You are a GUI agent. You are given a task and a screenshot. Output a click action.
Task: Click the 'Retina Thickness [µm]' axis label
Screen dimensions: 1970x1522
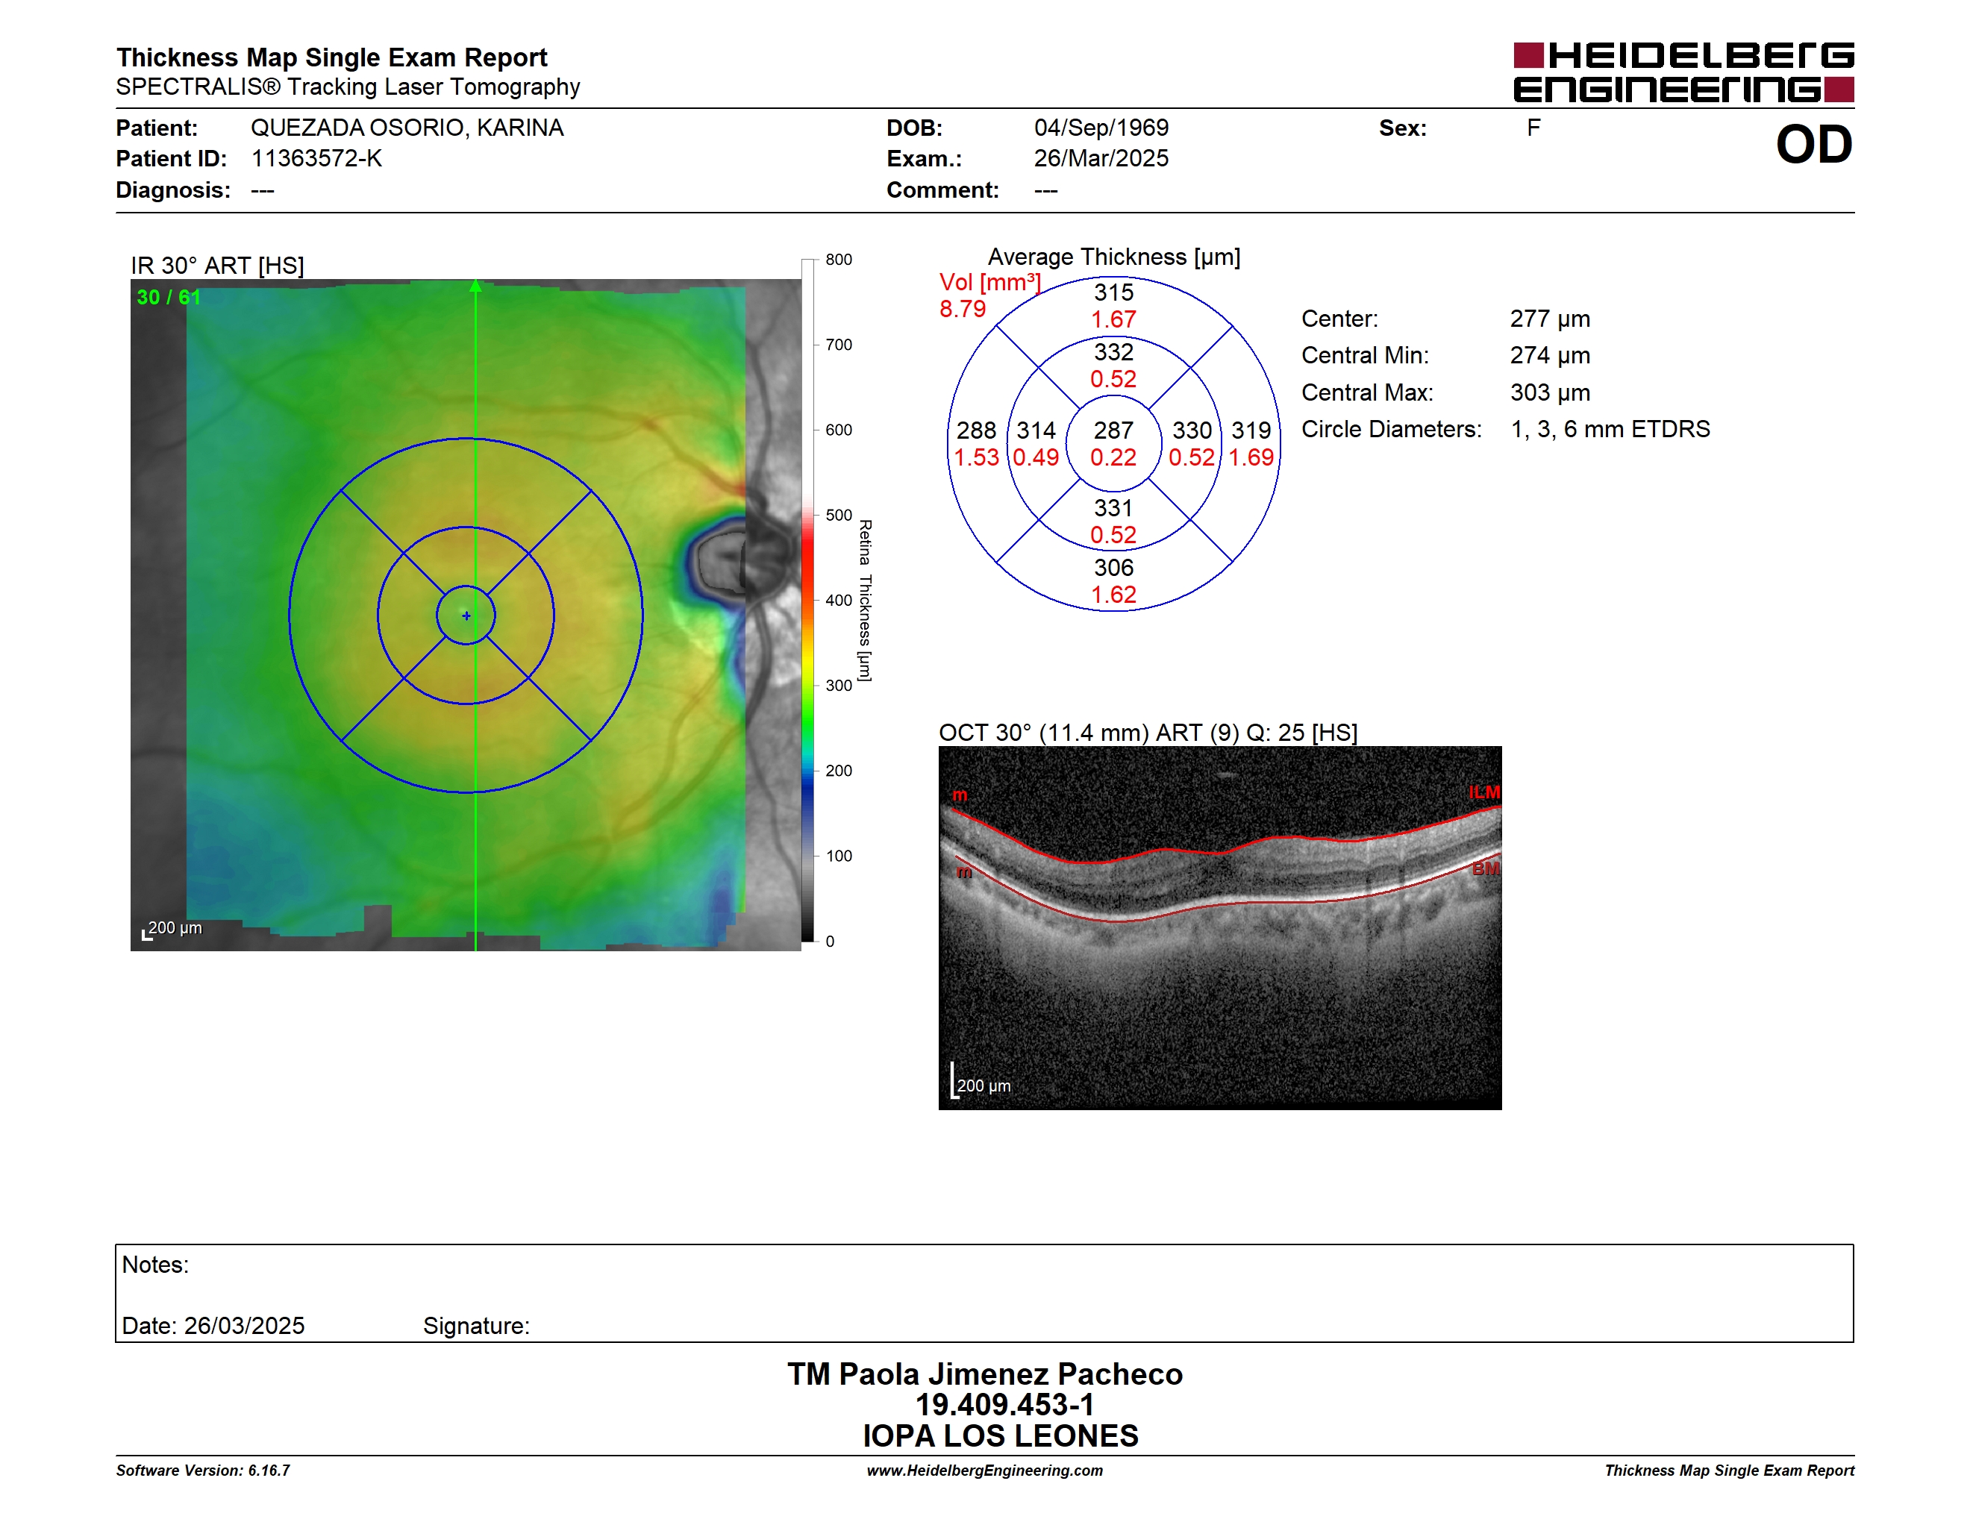click(865, 601)
